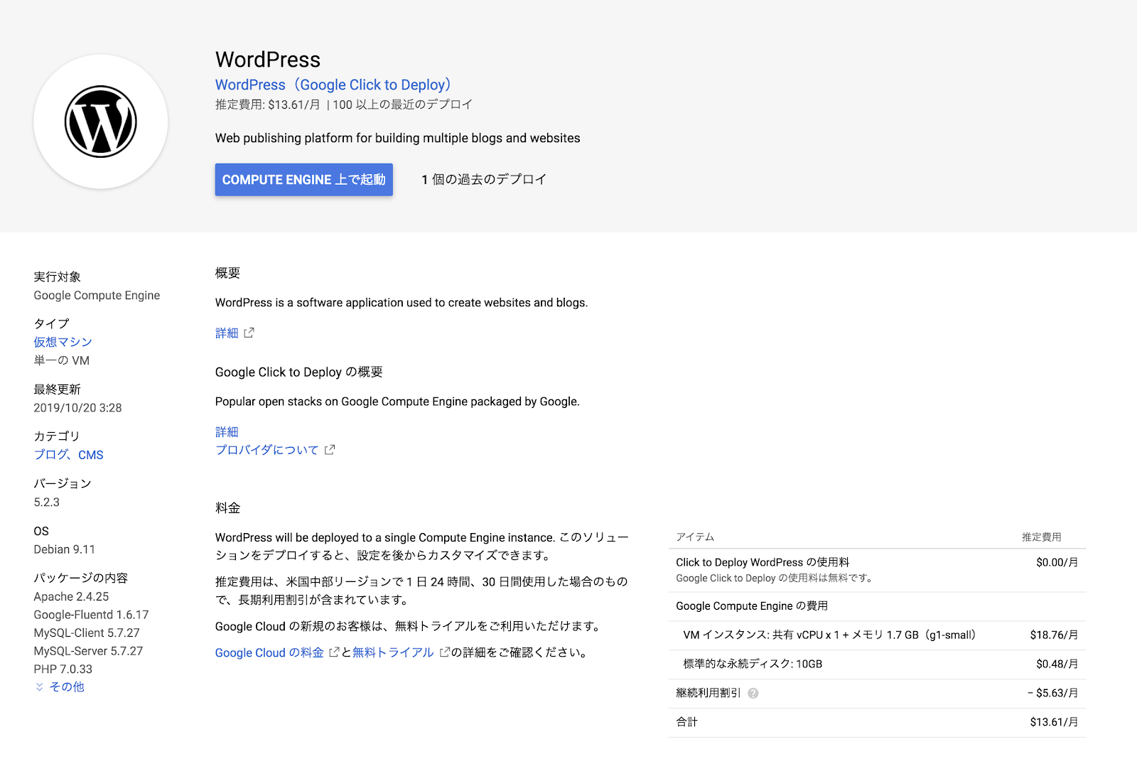Viewport: 1137px width, 764px height.
Task: Click the help icon next to 継続利用割引
Action: tap(753, 693)
